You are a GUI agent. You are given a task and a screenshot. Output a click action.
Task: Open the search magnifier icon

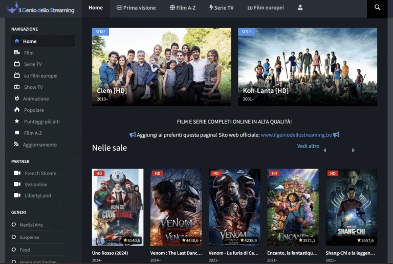point(377,8)
